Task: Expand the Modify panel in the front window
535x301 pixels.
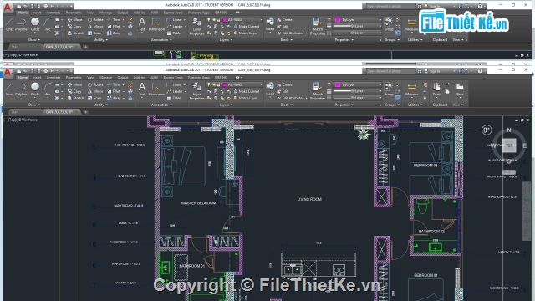Action: point(100,105)
